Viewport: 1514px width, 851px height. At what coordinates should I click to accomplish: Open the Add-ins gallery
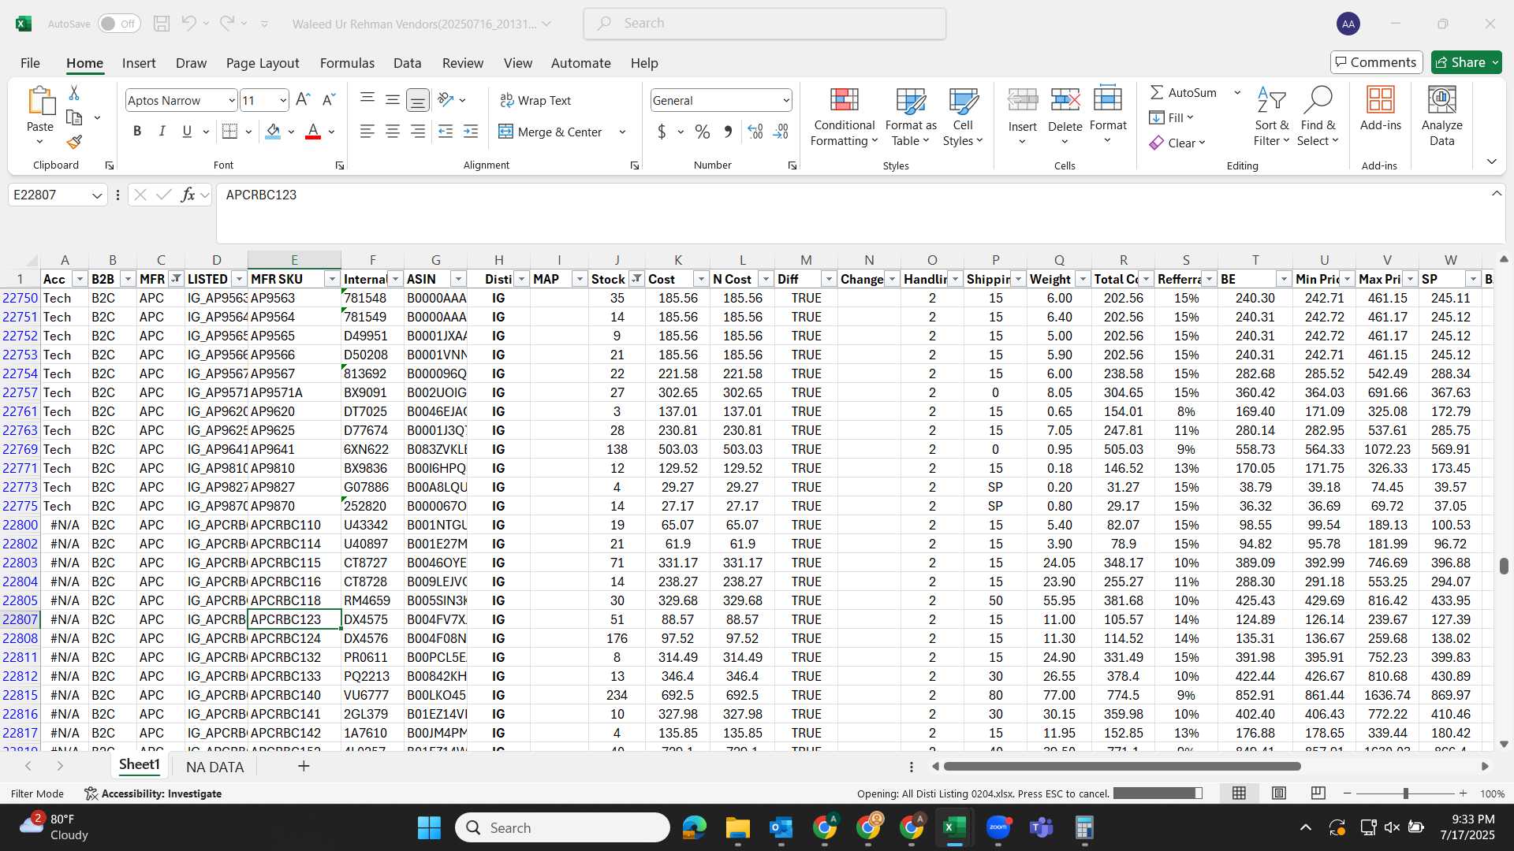1381,109
